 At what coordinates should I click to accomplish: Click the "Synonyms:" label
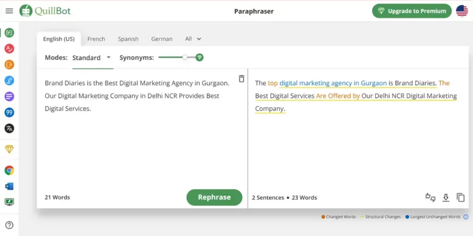click(137, 58)
